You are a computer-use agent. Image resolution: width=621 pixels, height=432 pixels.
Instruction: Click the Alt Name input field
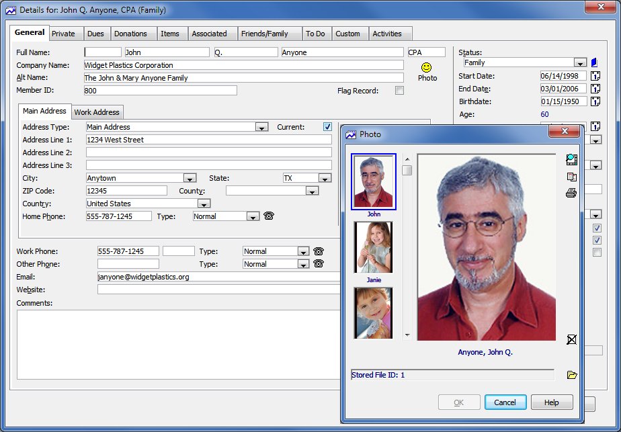click(243, 78)
